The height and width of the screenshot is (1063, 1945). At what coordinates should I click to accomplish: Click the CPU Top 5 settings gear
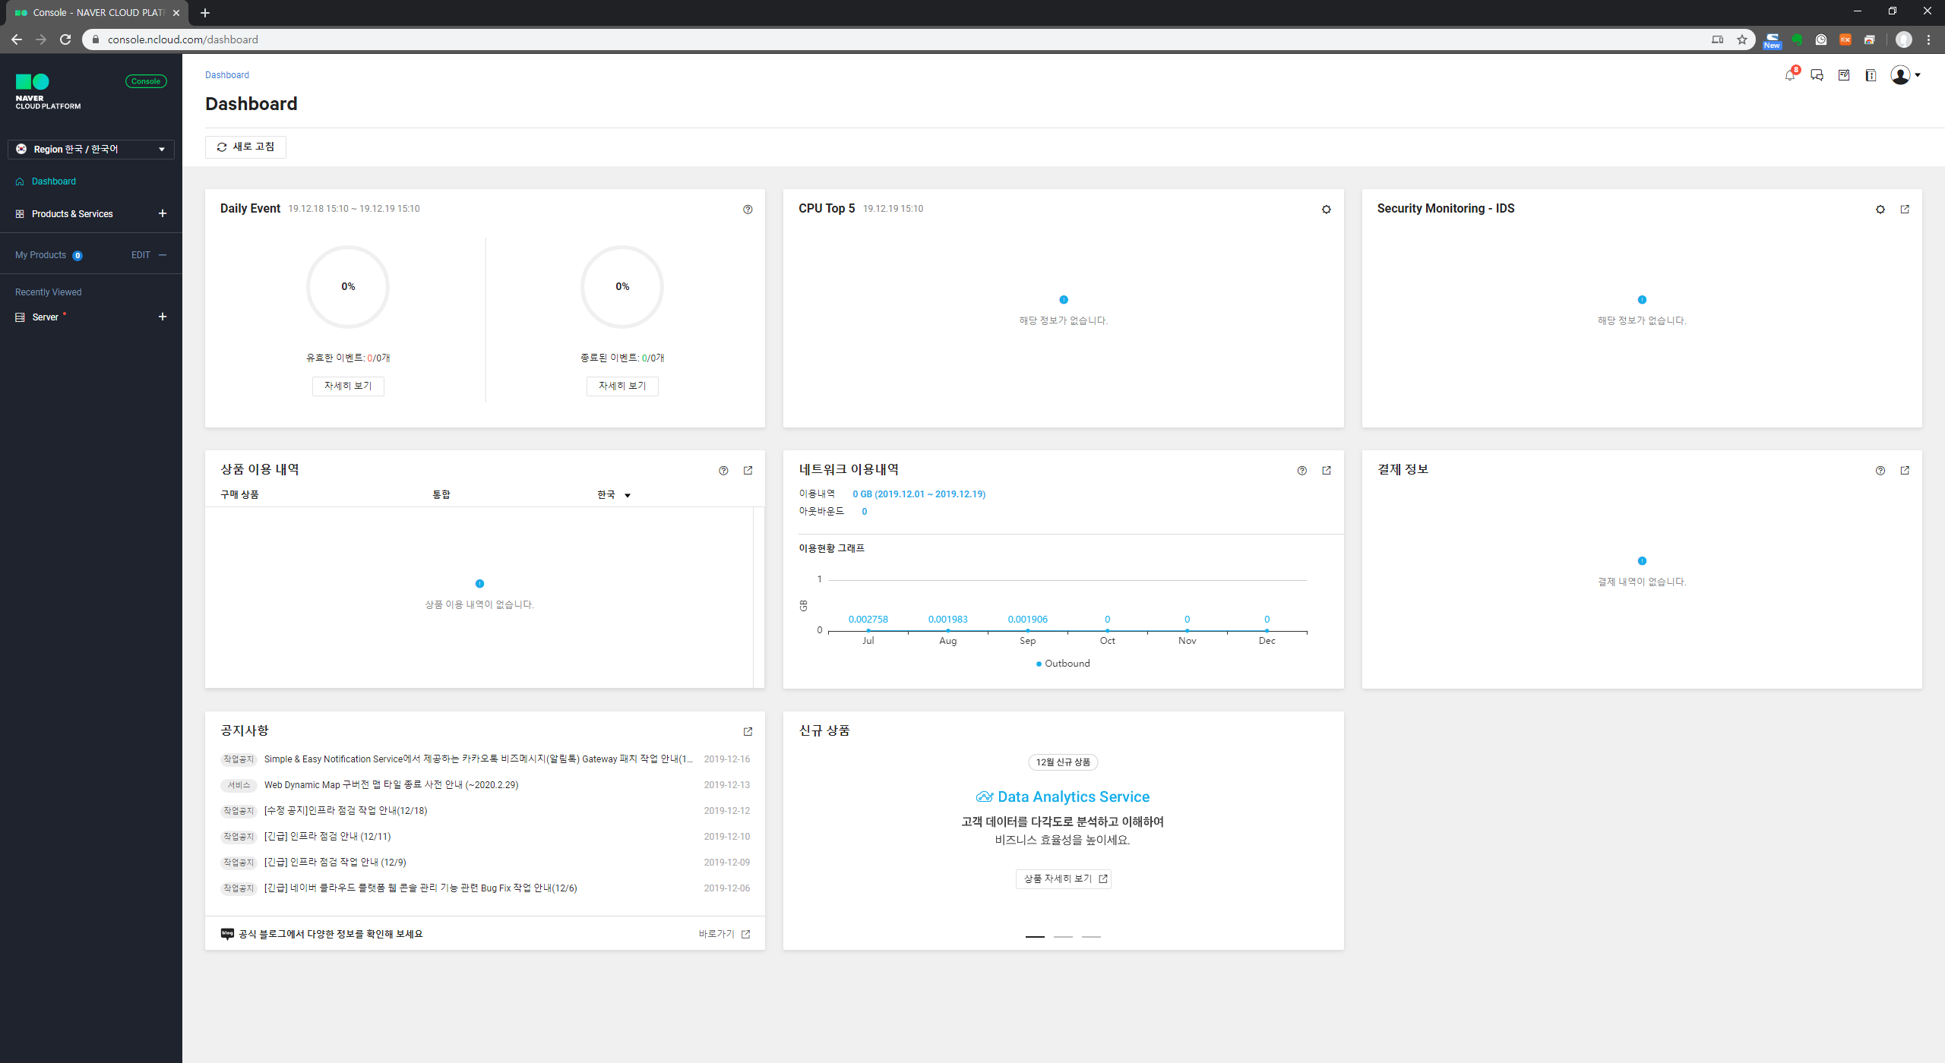(x=1326, y=210)
